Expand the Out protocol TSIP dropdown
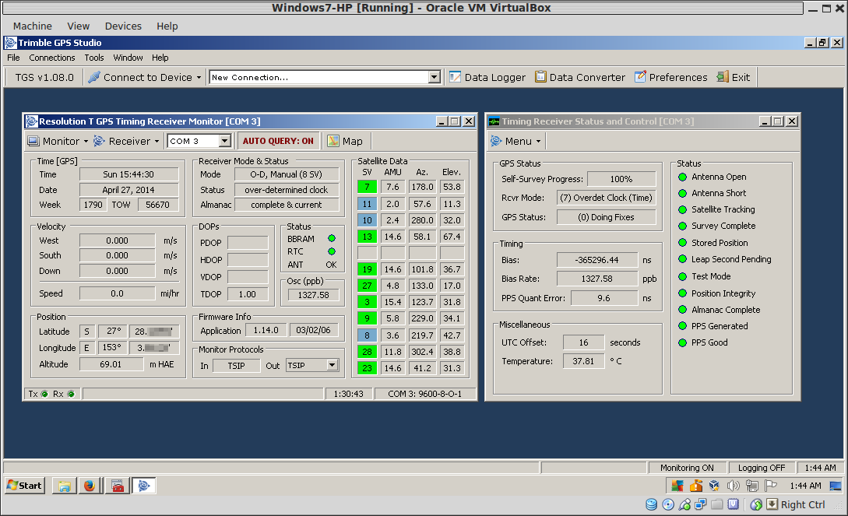The width and height of the screenshot is (848, 516). coord(333,365)
